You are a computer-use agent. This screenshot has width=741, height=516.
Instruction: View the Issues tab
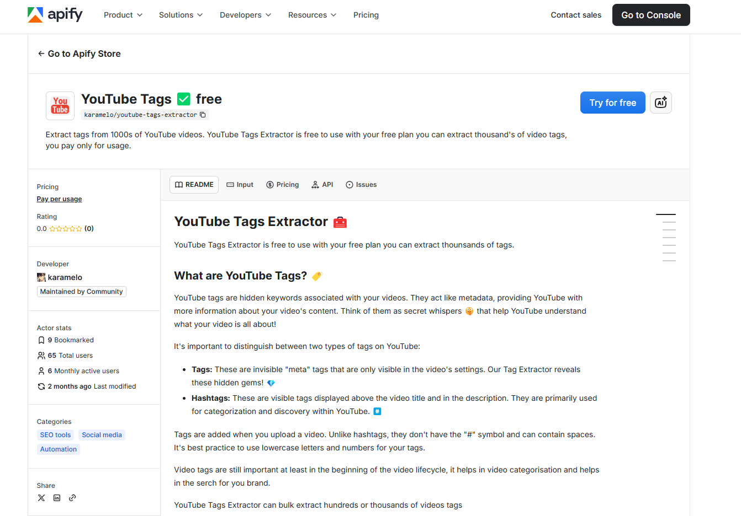point(361,184)
